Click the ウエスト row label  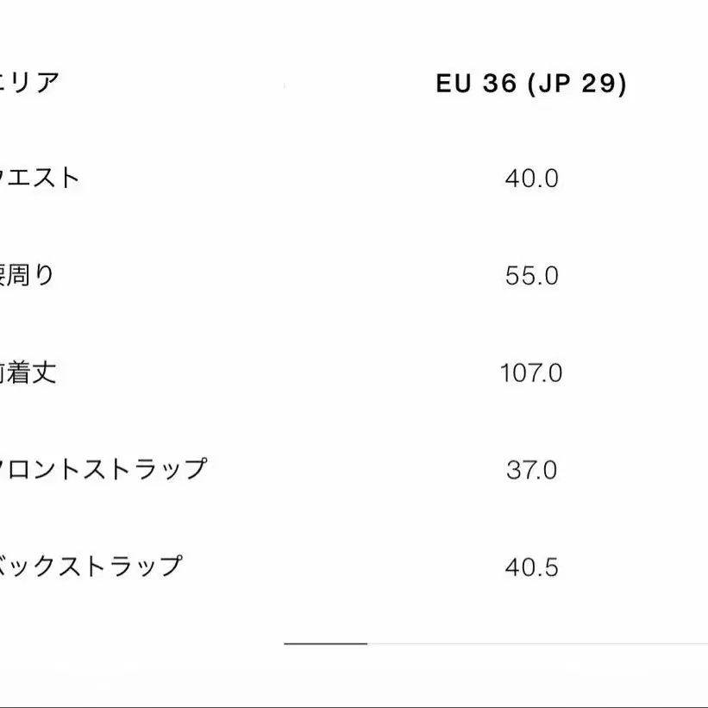tap(40, 179)
